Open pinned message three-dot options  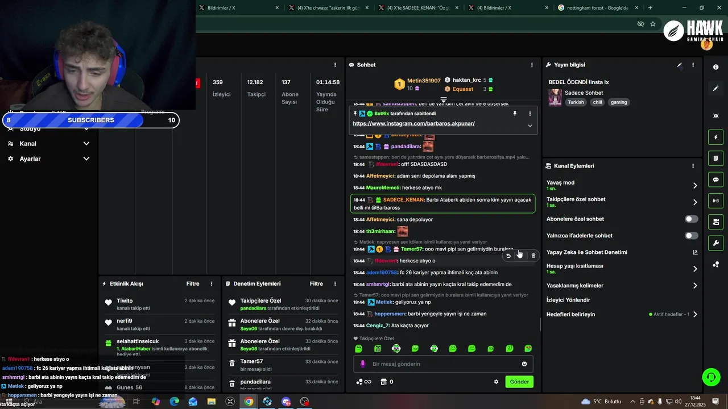[x=530, y=114]
